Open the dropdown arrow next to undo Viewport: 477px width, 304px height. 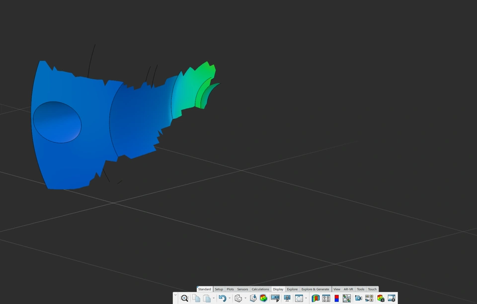click(230, 298)
